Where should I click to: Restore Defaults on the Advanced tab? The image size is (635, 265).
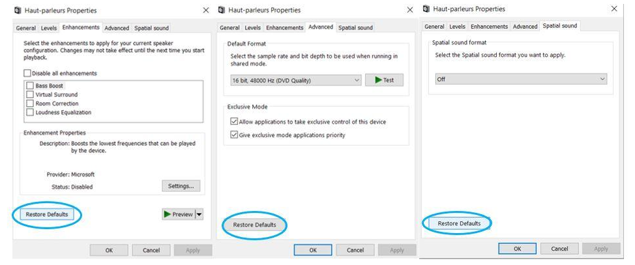(x=254, y=225)
